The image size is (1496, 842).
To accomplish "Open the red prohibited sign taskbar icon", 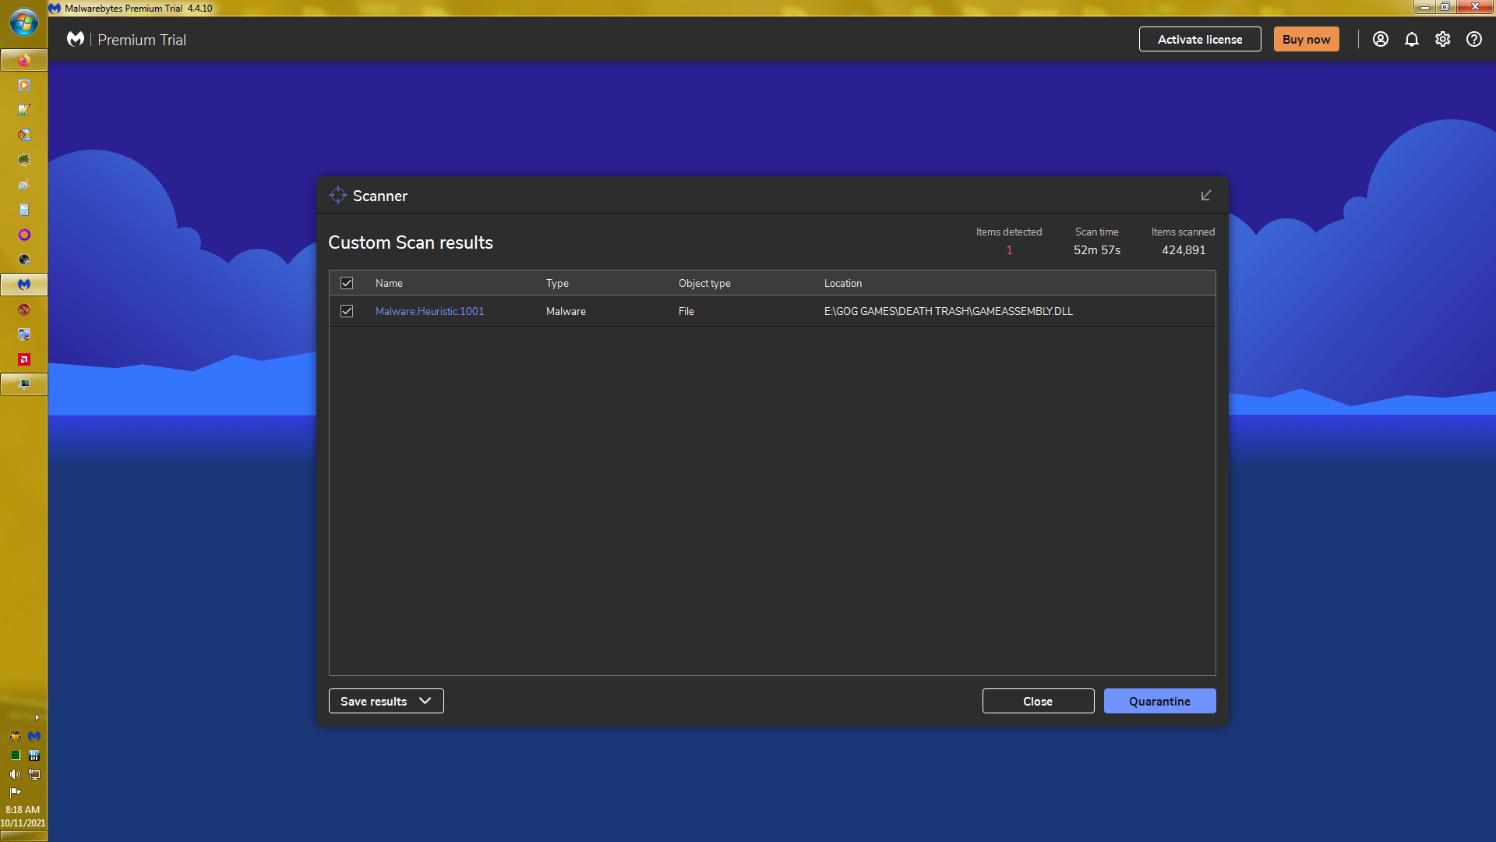I will click(24, 310).
